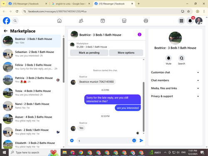Screen dimensions: 208x156
Task: Open the tab search dropdown arrow
Action: 4,4
